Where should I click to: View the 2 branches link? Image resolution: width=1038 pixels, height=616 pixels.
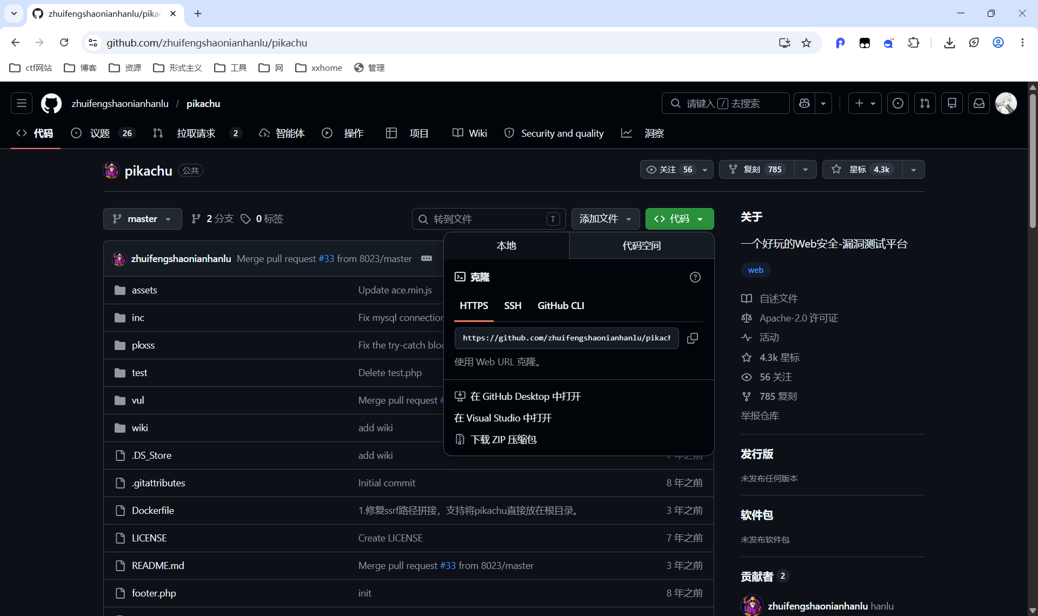click(212, 219)
